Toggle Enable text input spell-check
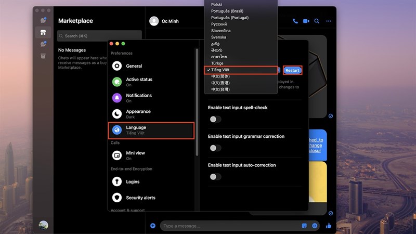This screenshot has width=416, height=234. click(x=215, y=119)
